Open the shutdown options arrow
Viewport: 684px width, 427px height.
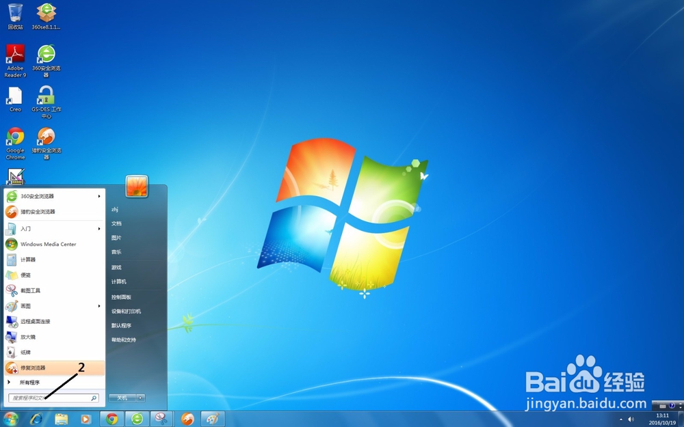point(140,398)
